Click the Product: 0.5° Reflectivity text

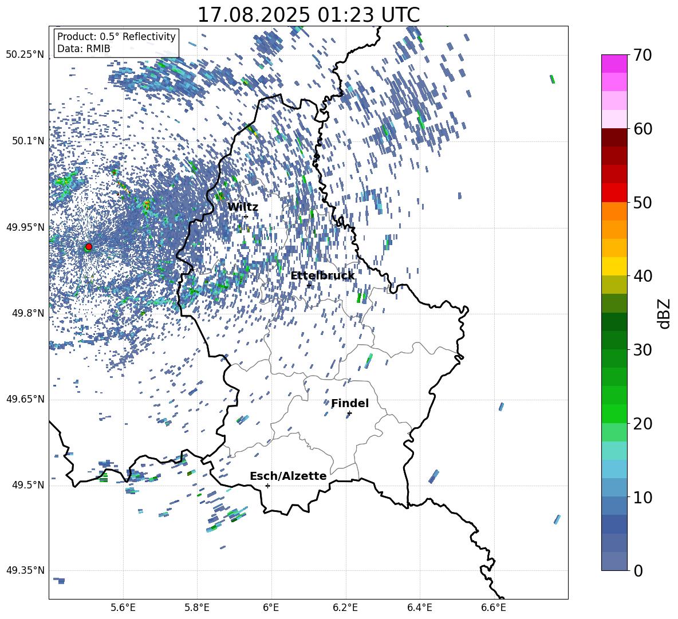pos(116,36)
